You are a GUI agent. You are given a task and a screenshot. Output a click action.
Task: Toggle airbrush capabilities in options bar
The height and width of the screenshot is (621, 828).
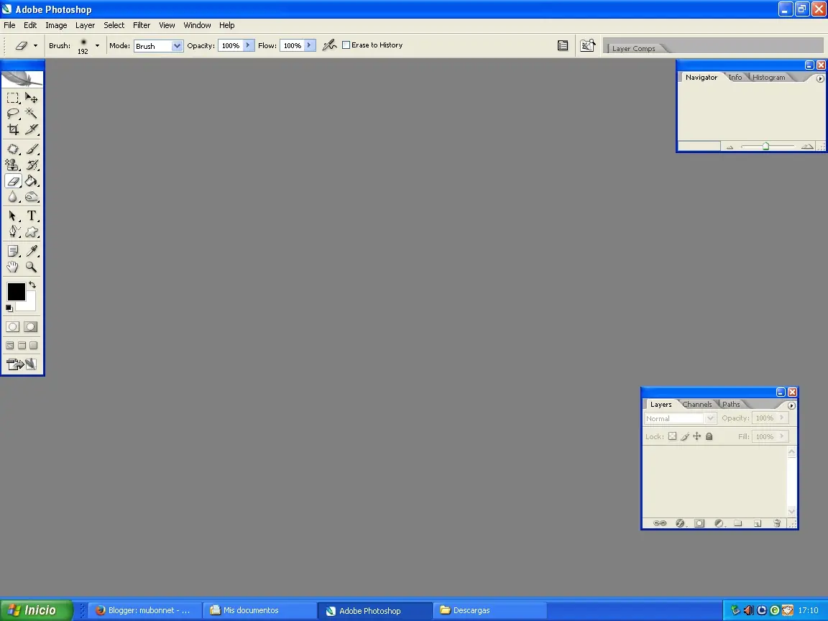click(329, 45)
